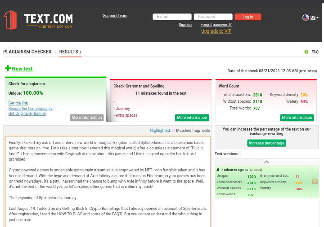
Task: Click Get Originality Banner link
Action: [27, 113]
